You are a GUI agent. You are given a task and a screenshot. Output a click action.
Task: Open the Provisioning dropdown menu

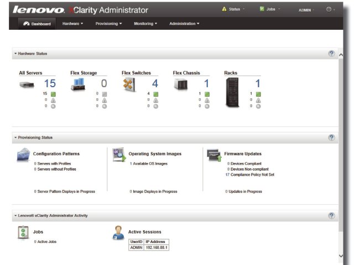(108, 24)
